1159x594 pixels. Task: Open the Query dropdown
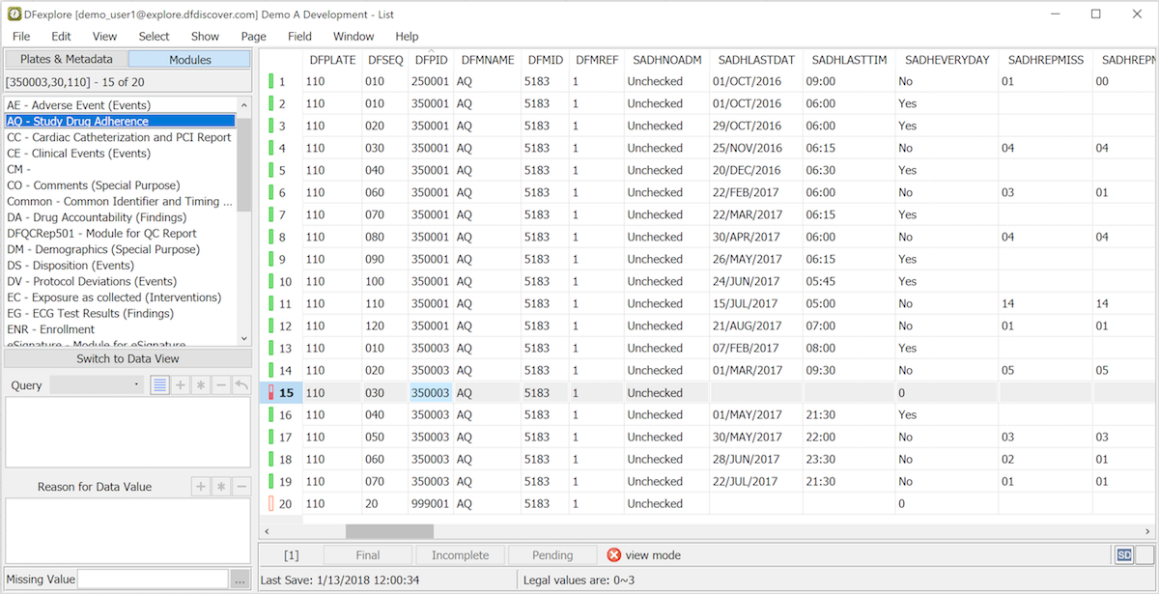[98, 385]
